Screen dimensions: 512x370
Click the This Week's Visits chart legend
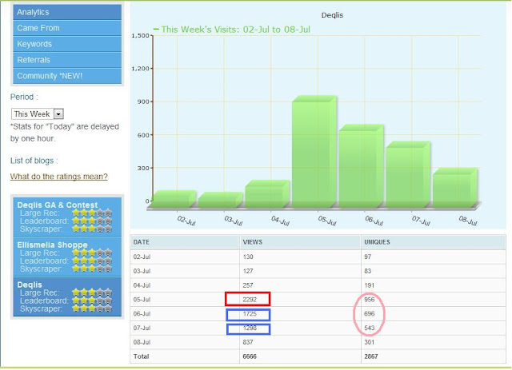(x=232, y=30)
